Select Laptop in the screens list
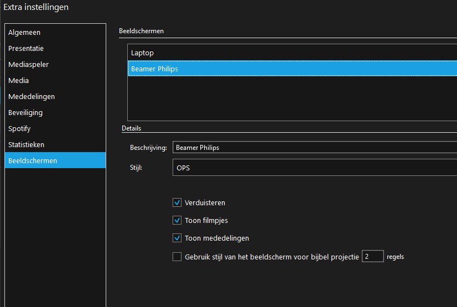The height and width of the screenshot is (307, 457). (x=292, y=53)
